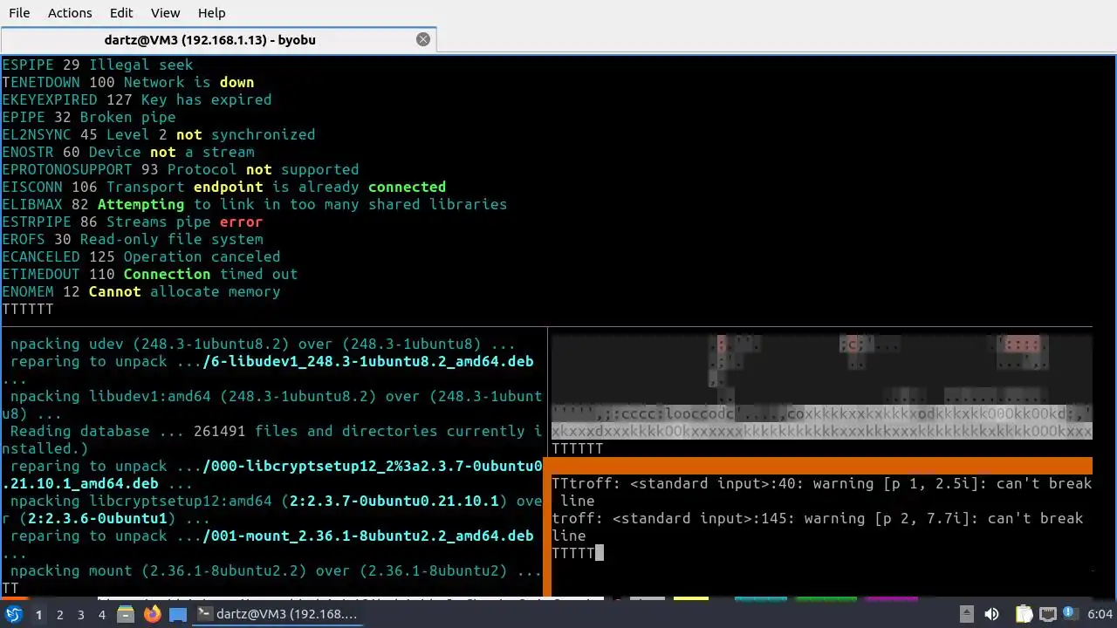Open the File menu
1117x628 pixels.
click(x=18, y=13)
